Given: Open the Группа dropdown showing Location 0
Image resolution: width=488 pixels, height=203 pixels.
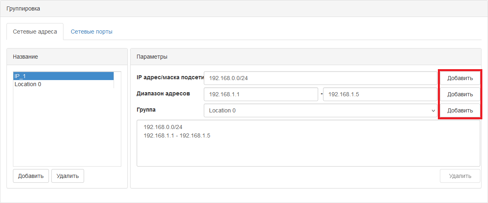Looking at the screenshot, I should point(321,110).
